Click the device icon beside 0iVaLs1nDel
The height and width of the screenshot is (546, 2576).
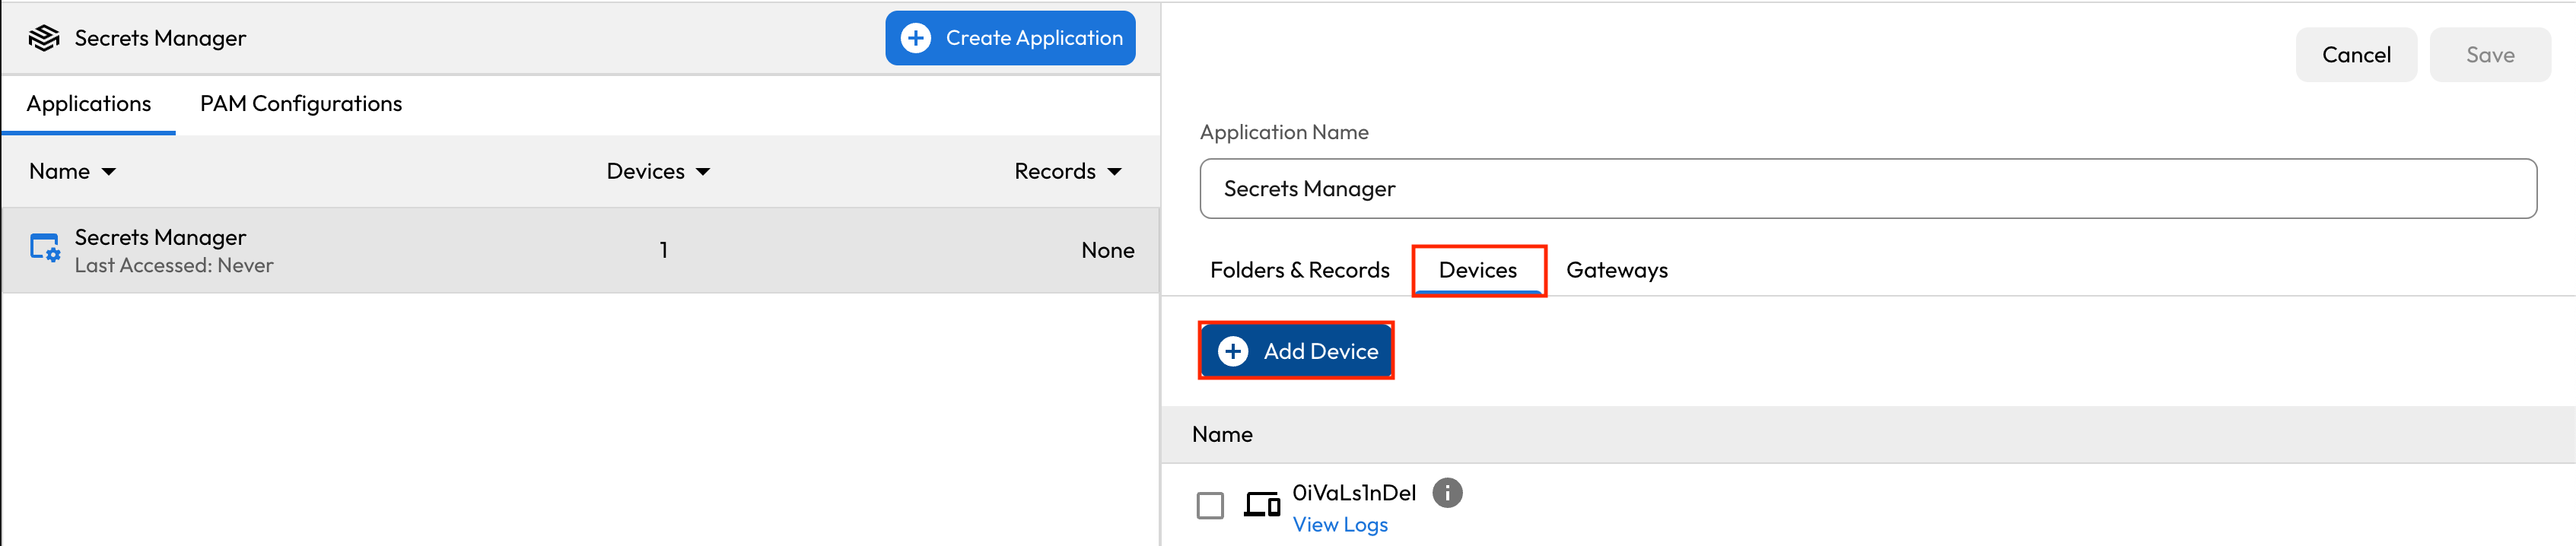[1262, 504]
